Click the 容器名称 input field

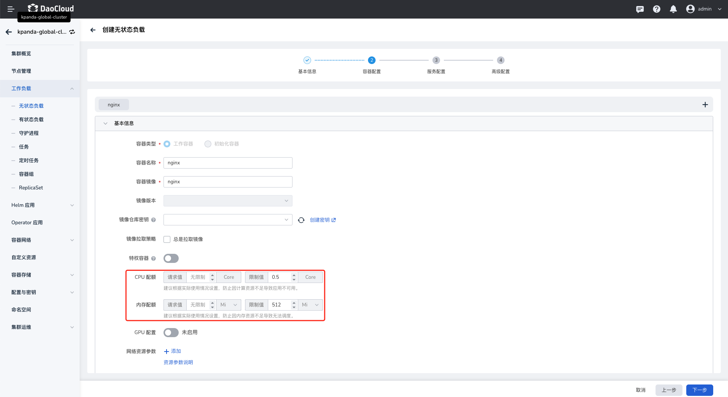(228, 163)
